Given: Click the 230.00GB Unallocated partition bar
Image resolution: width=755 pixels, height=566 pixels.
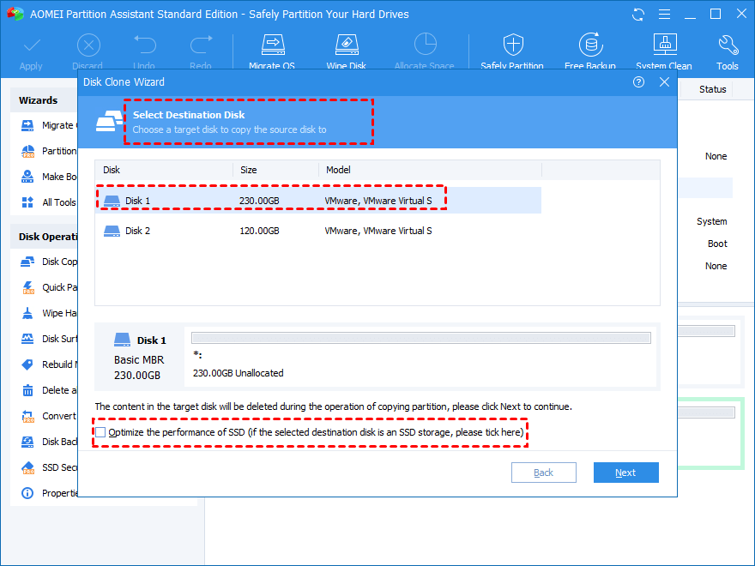Looking at the screenshot, I should pos(421,338).
